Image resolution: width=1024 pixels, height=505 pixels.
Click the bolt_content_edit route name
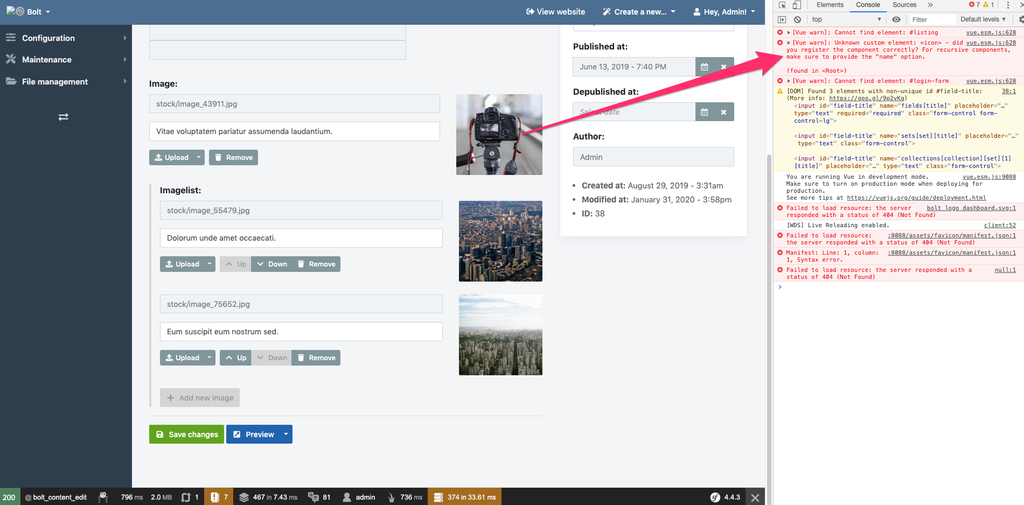56,497
